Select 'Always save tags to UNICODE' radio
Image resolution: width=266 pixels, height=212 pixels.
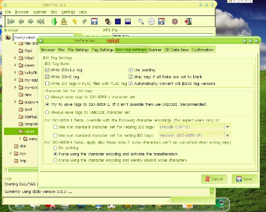pyautogui.click(x=47, y=112)
